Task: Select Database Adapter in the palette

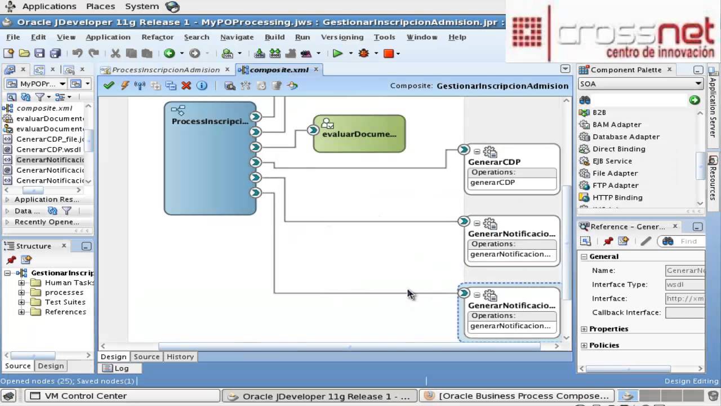Action: 626,136
